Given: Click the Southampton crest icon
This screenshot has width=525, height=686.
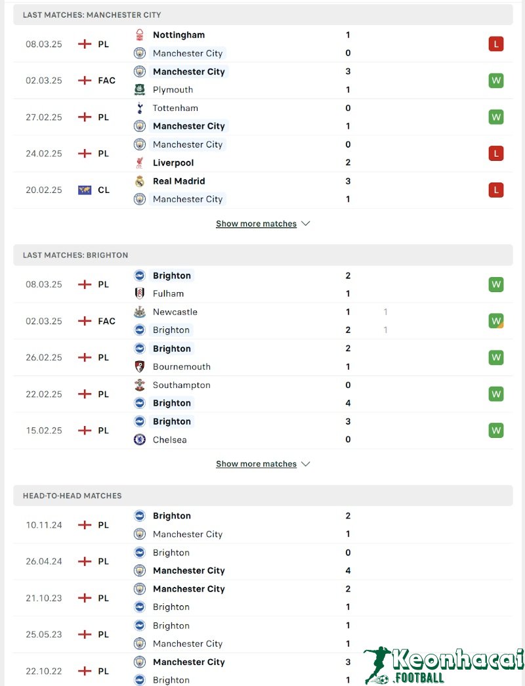Looking at the screenshot, I should point(139,385).
